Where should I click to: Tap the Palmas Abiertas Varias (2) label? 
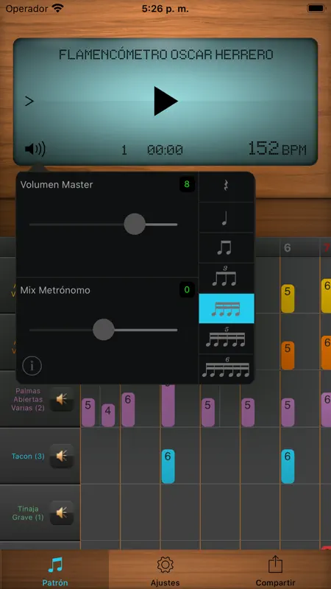(27, 399)
